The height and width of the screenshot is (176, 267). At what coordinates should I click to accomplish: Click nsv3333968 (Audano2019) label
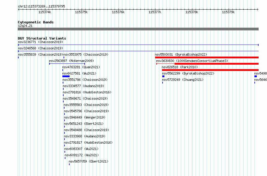pyautogui.click(x=85, y=136)
